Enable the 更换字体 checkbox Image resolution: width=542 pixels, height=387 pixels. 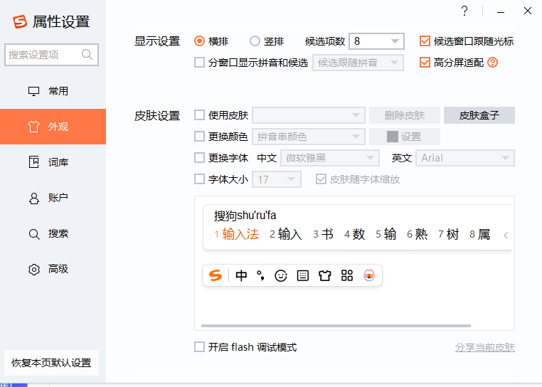point(199,158)
